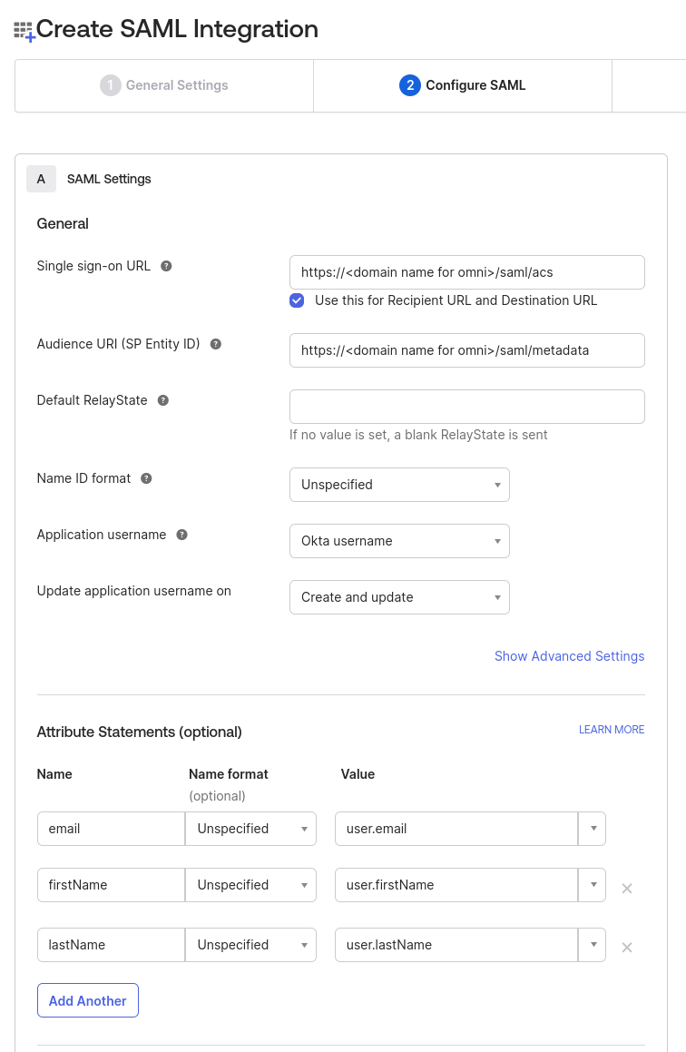Open the LEARN MORE link
Image resolution: width=686 pixels, height=1052 pixels.
coord(612,729)
